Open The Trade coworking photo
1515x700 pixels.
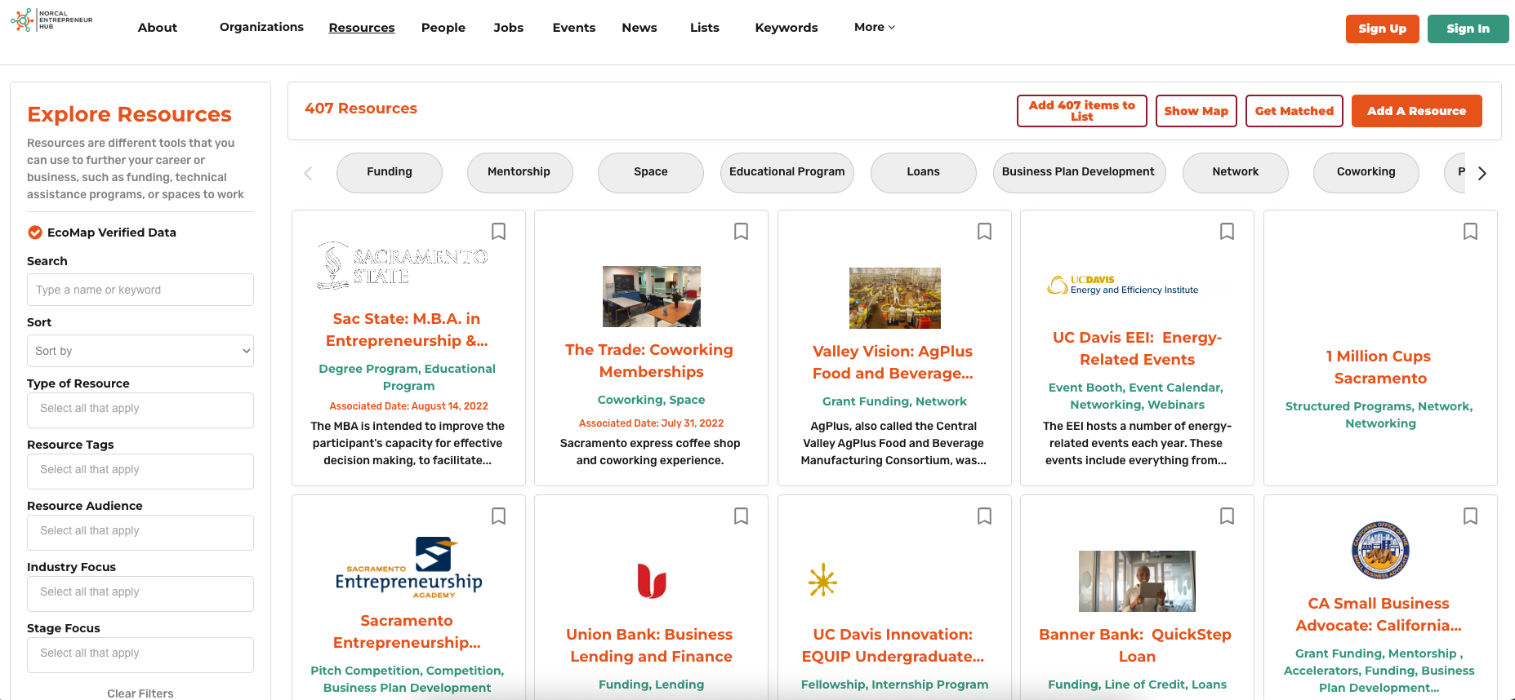(651, 296)
